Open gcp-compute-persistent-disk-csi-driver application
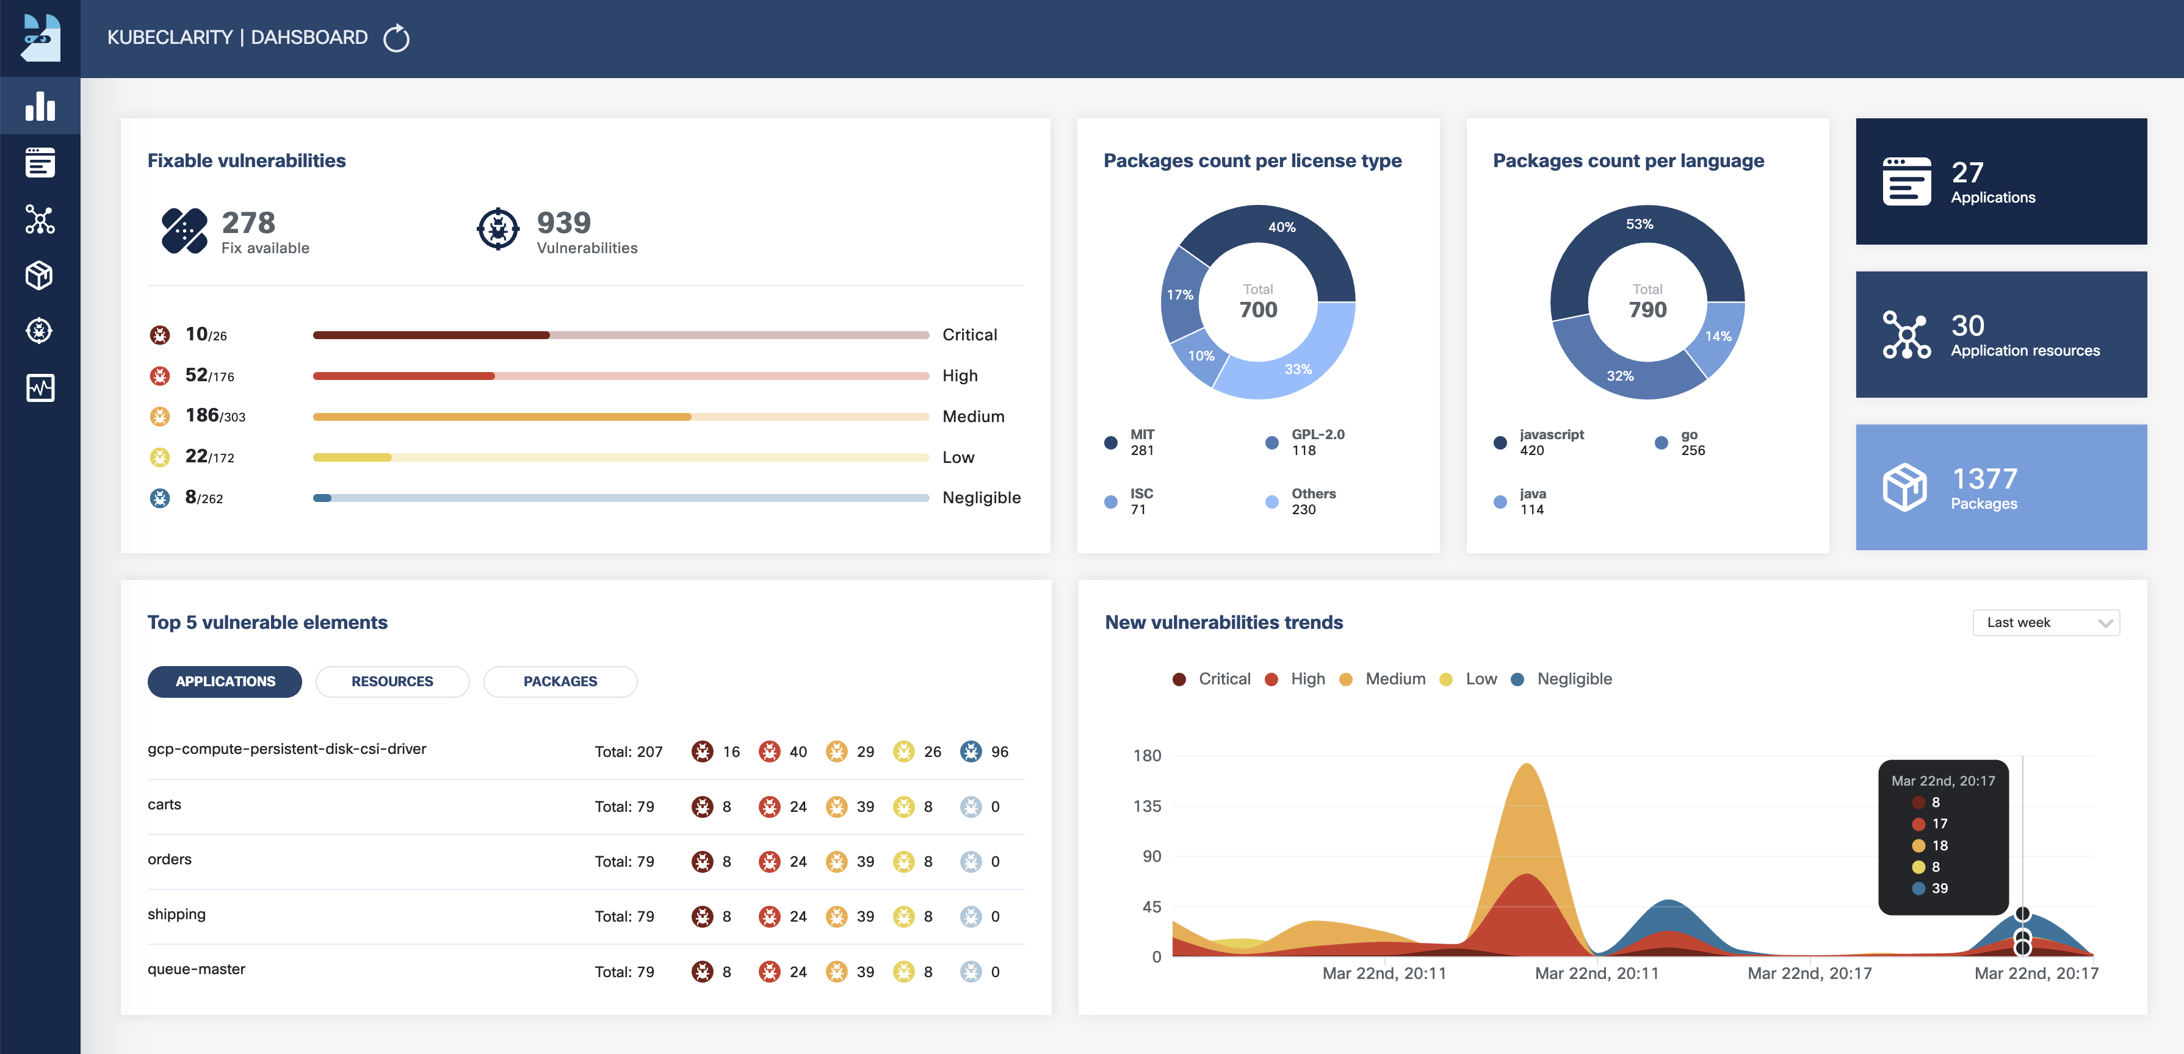Image resolution: width=2184 pixels, height=1054 pixels. pos(286,749)
